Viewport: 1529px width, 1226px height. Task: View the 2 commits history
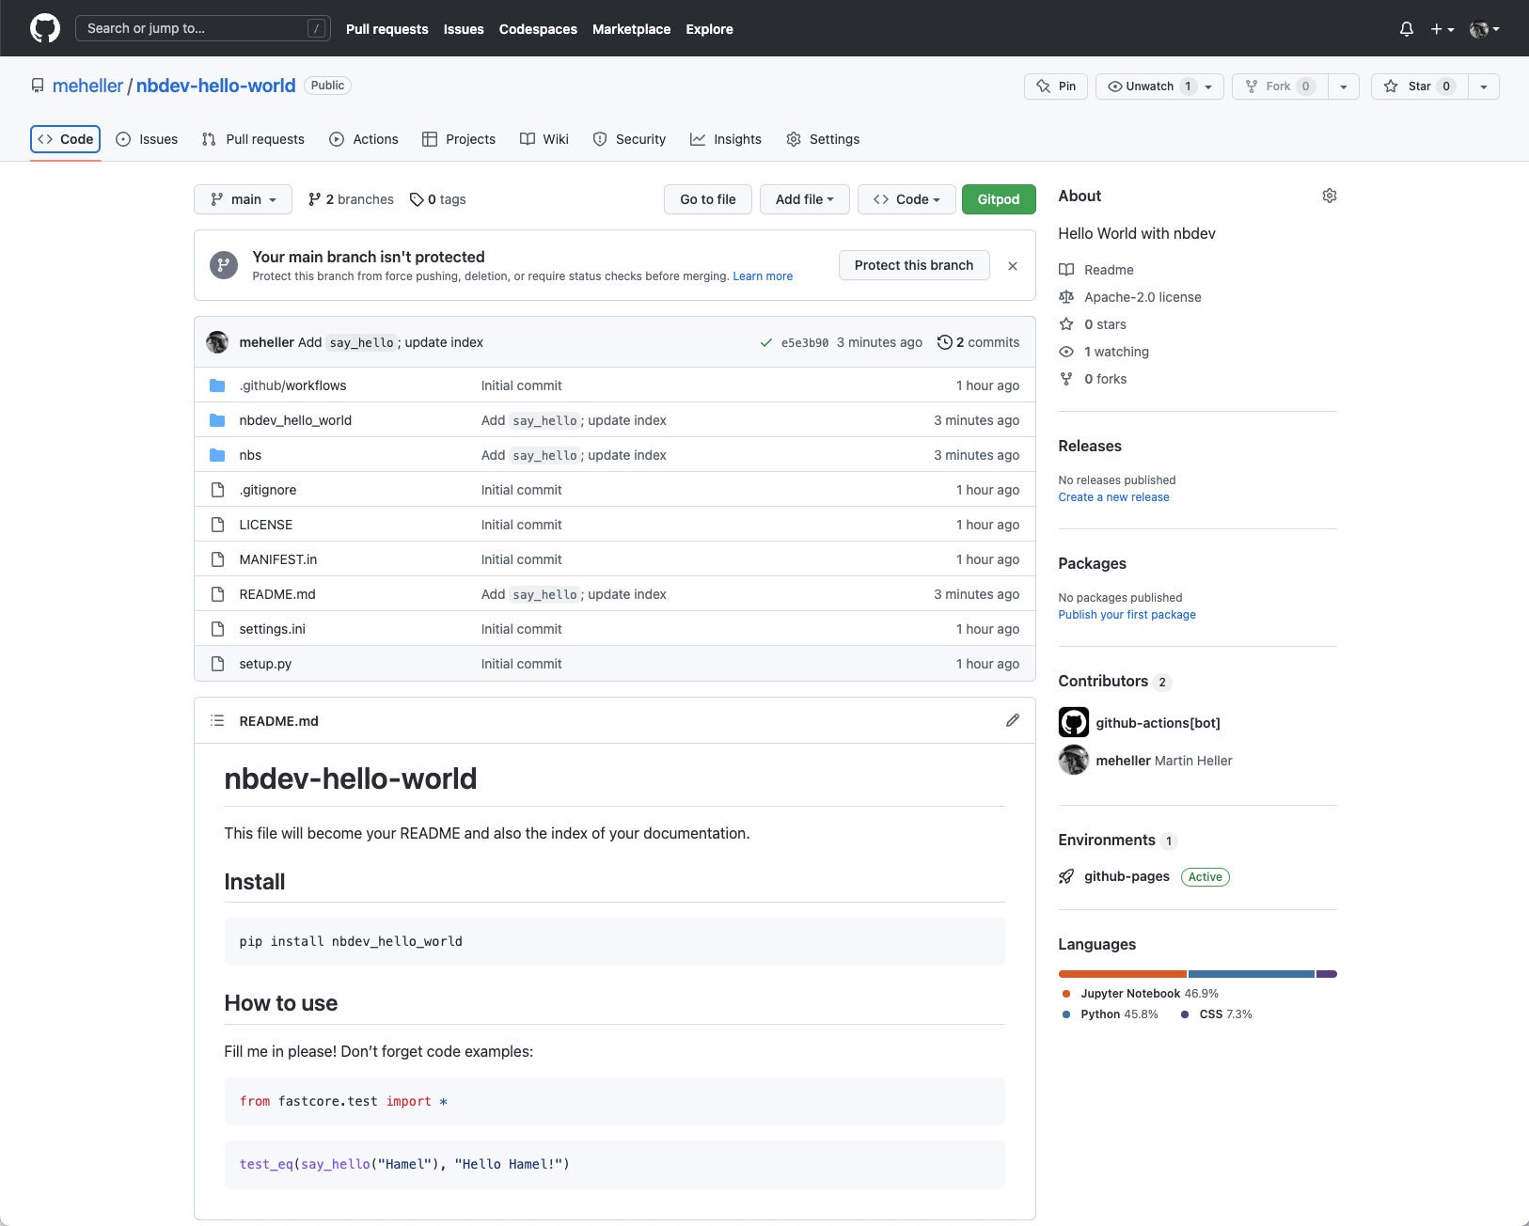point(979,342)
